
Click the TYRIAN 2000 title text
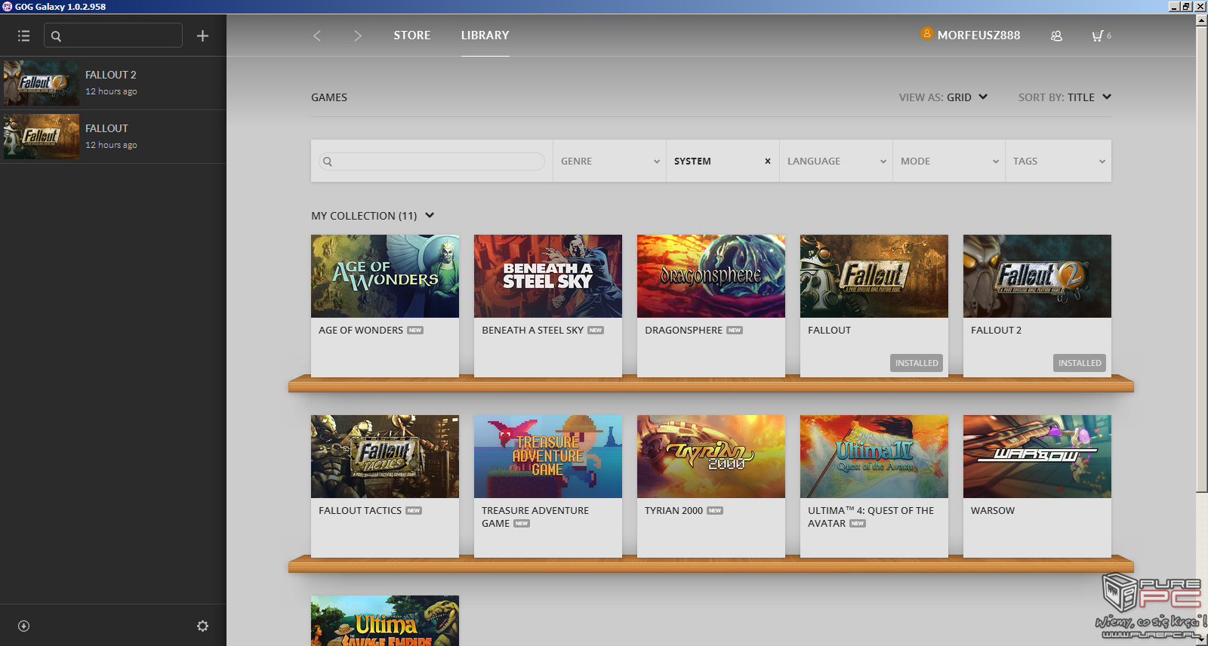tap(673, 511)
